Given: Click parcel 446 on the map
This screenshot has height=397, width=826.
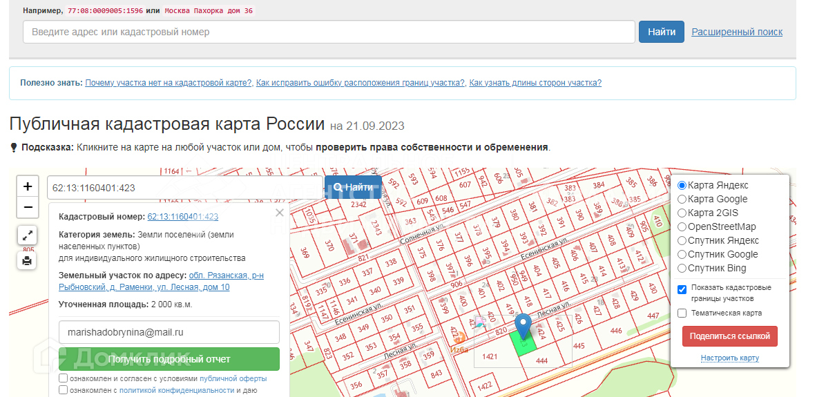Looking at the screenshot, I should coord(615,331).
